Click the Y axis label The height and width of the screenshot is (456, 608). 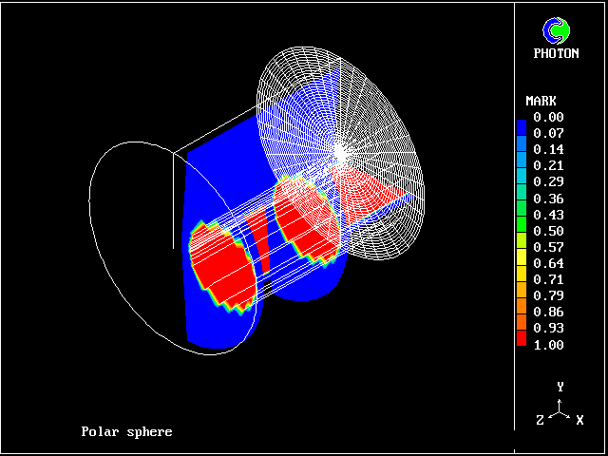tap(561, 387)
